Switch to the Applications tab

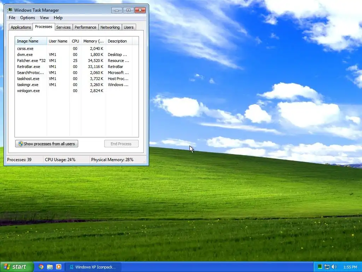21,27
